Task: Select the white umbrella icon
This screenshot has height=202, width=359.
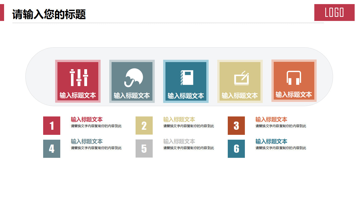Action: click(132, 78)
